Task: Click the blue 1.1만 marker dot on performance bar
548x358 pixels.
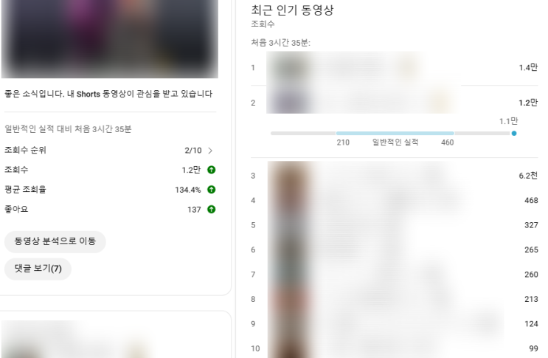Action: 514,133
